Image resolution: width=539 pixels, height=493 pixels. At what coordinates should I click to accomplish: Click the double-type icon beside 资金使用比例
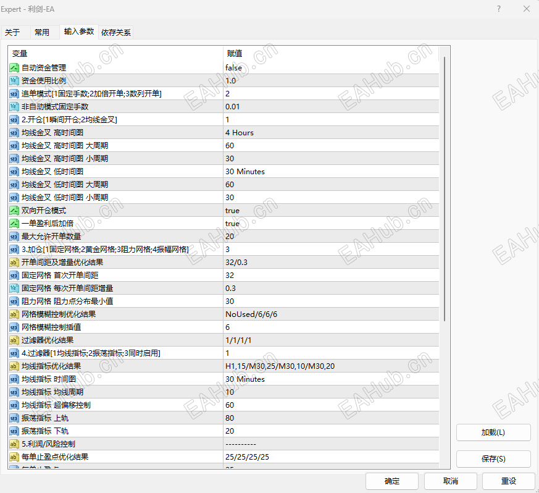14,81
